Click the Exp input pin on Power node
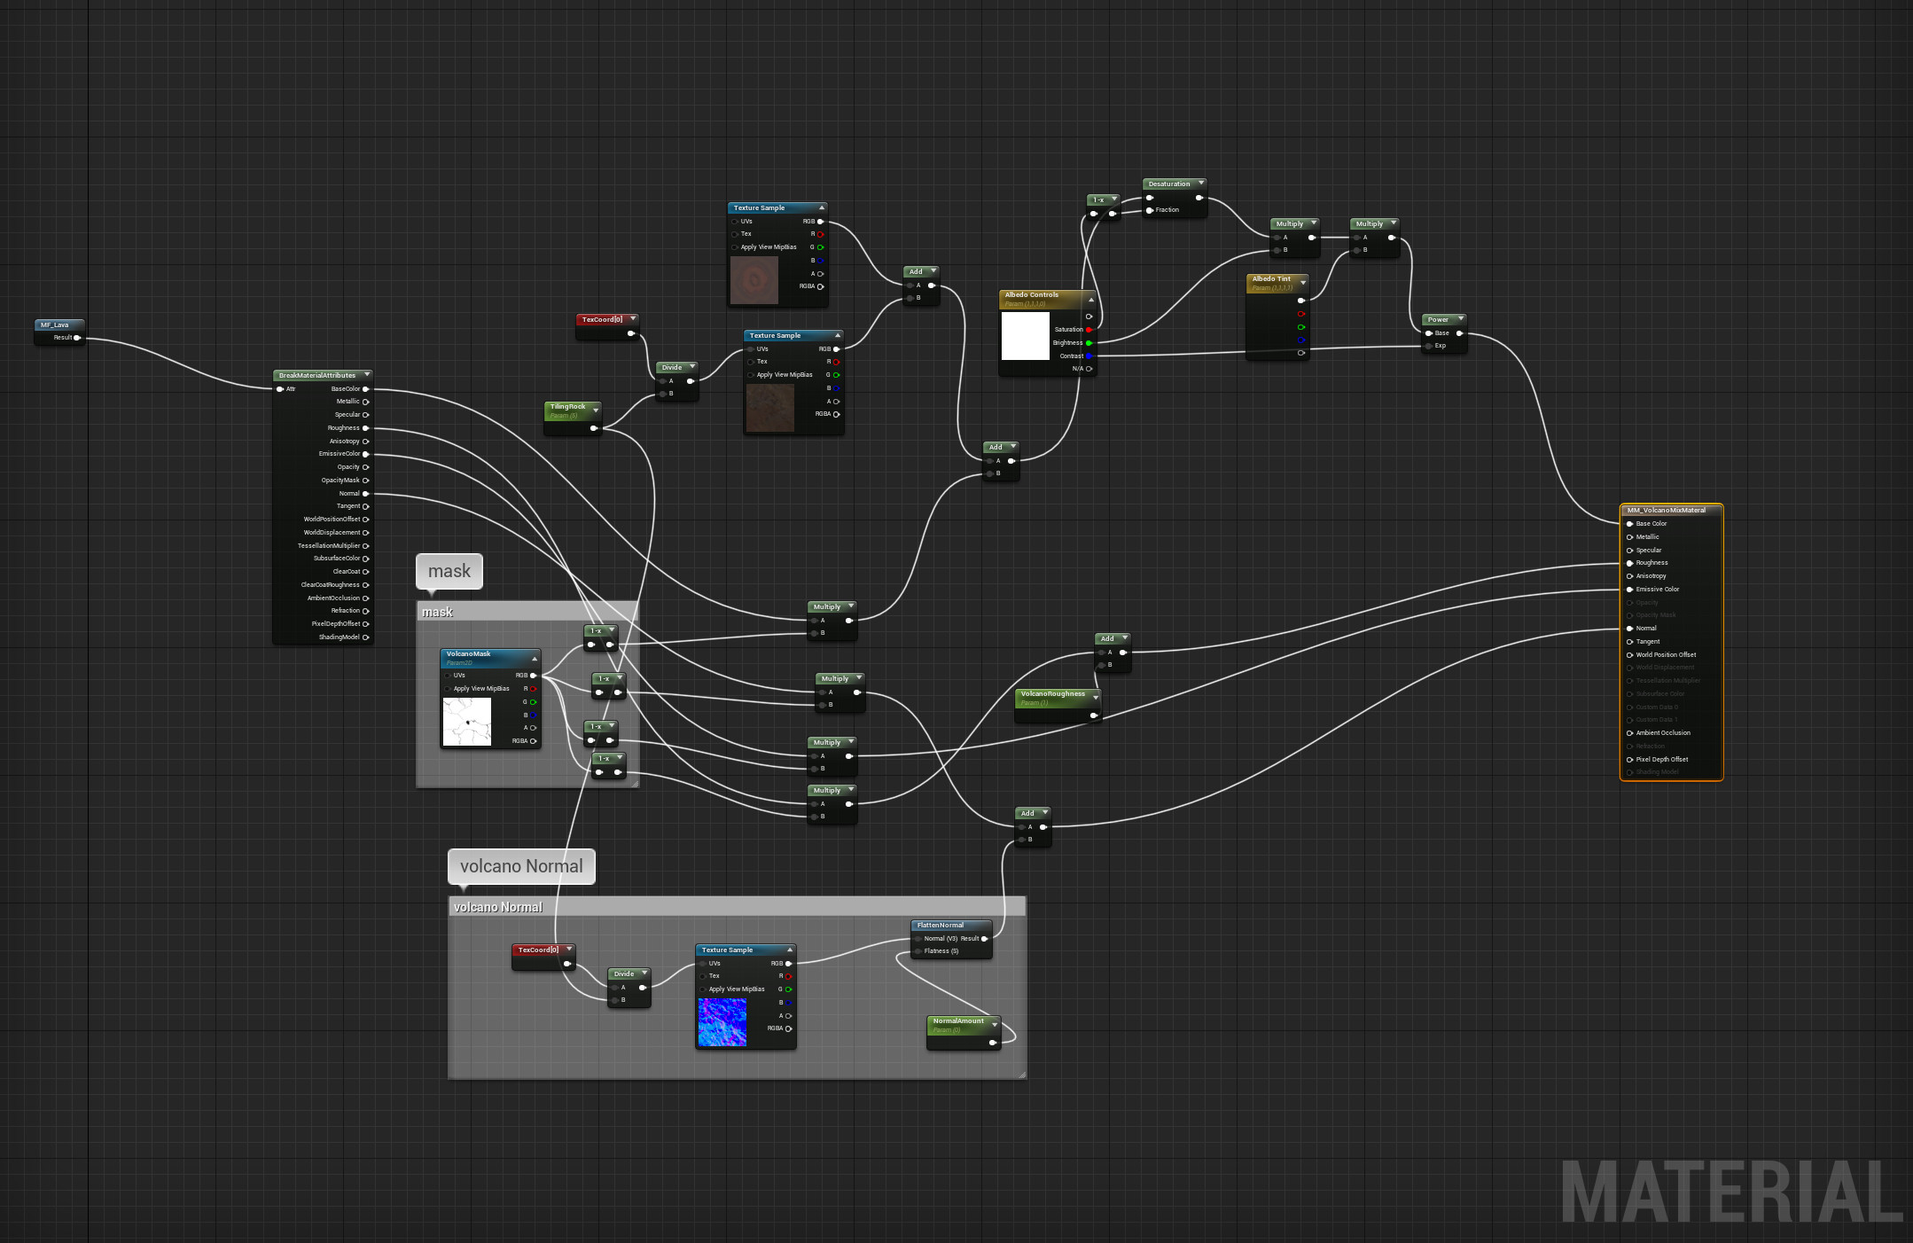The image size is (1913, 1243). pos(1428,347)
